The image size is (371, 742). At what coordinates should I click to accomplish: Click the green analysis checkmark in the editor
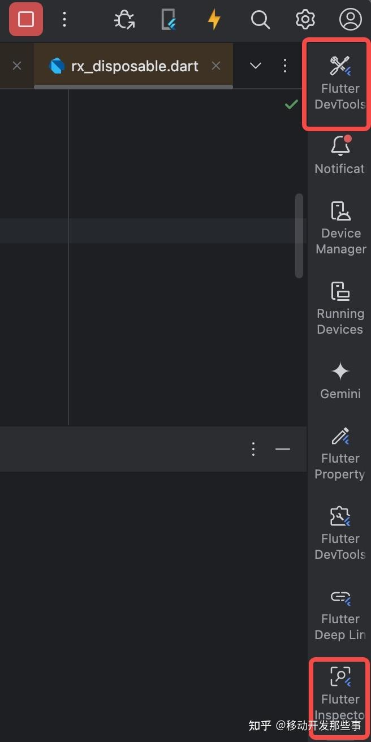tap(291, 104)
